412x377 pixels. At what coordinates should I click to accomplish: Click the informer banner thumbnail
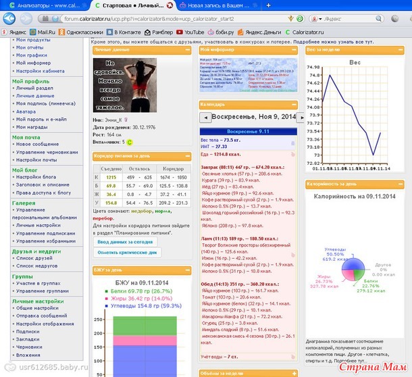coord(249,75)
